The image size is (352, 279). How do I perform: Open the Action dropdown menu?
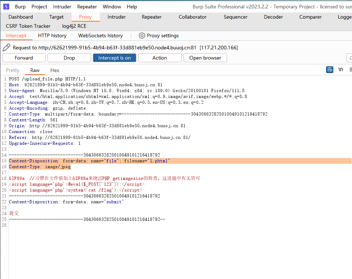pyautogui.click(x=160, y=58)
